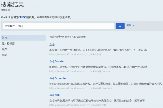This screenshot has height=108, width=163.
Task: Open the 指令 page link in notice
Action: (23, 17)
